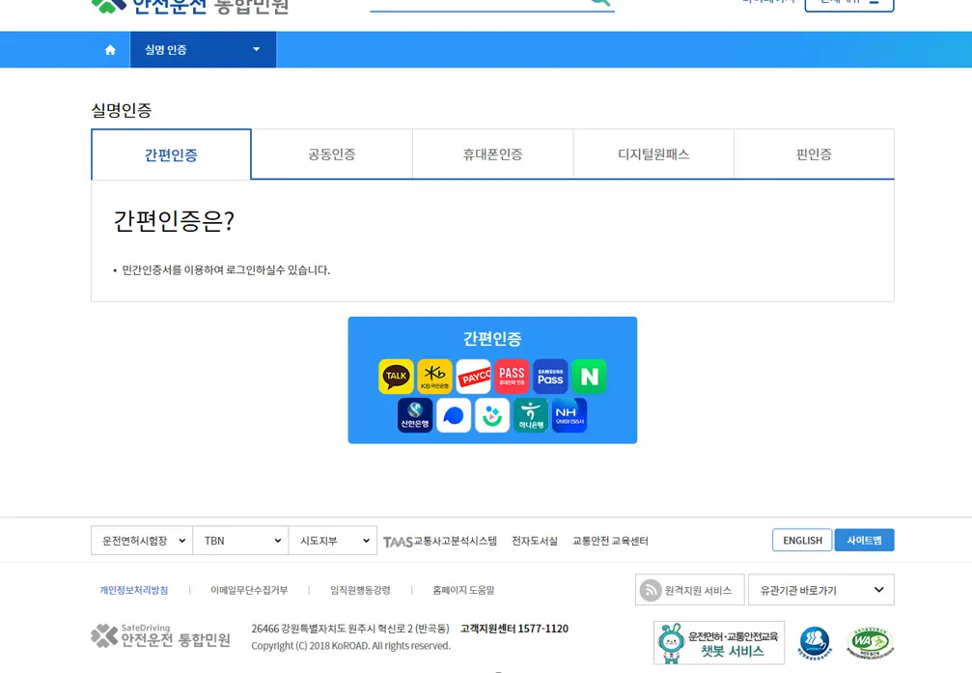Open the 챗봇 서비스 widget
Image resolution: width=972 pixels, height=673 pixels.
pos(718,640)
